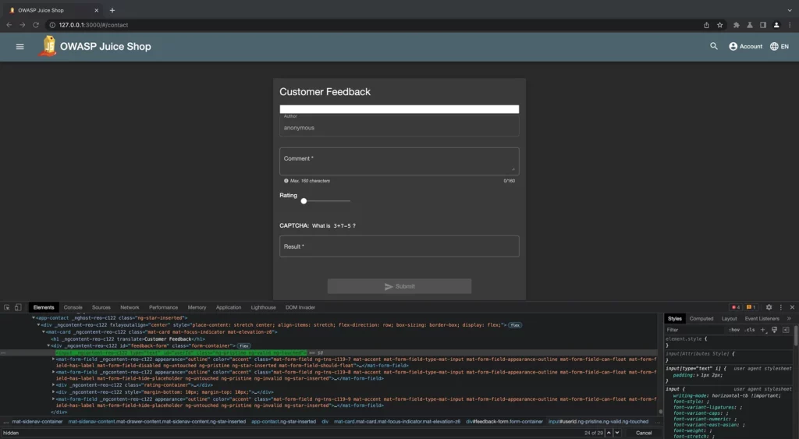
Task: Open Chrome three-dot menu
Action: 790,25
